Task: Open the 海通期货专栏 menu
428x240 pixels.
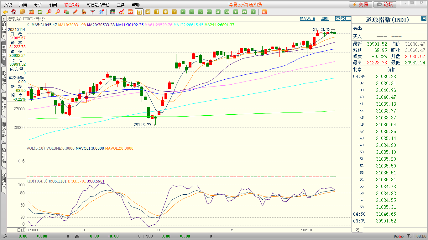Action: click(x=98, y=5)
